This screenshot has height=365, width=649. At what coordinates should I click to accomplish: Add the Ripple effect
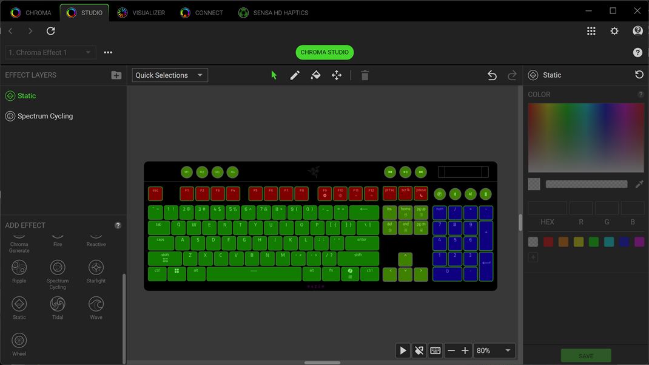pos(19,271)
